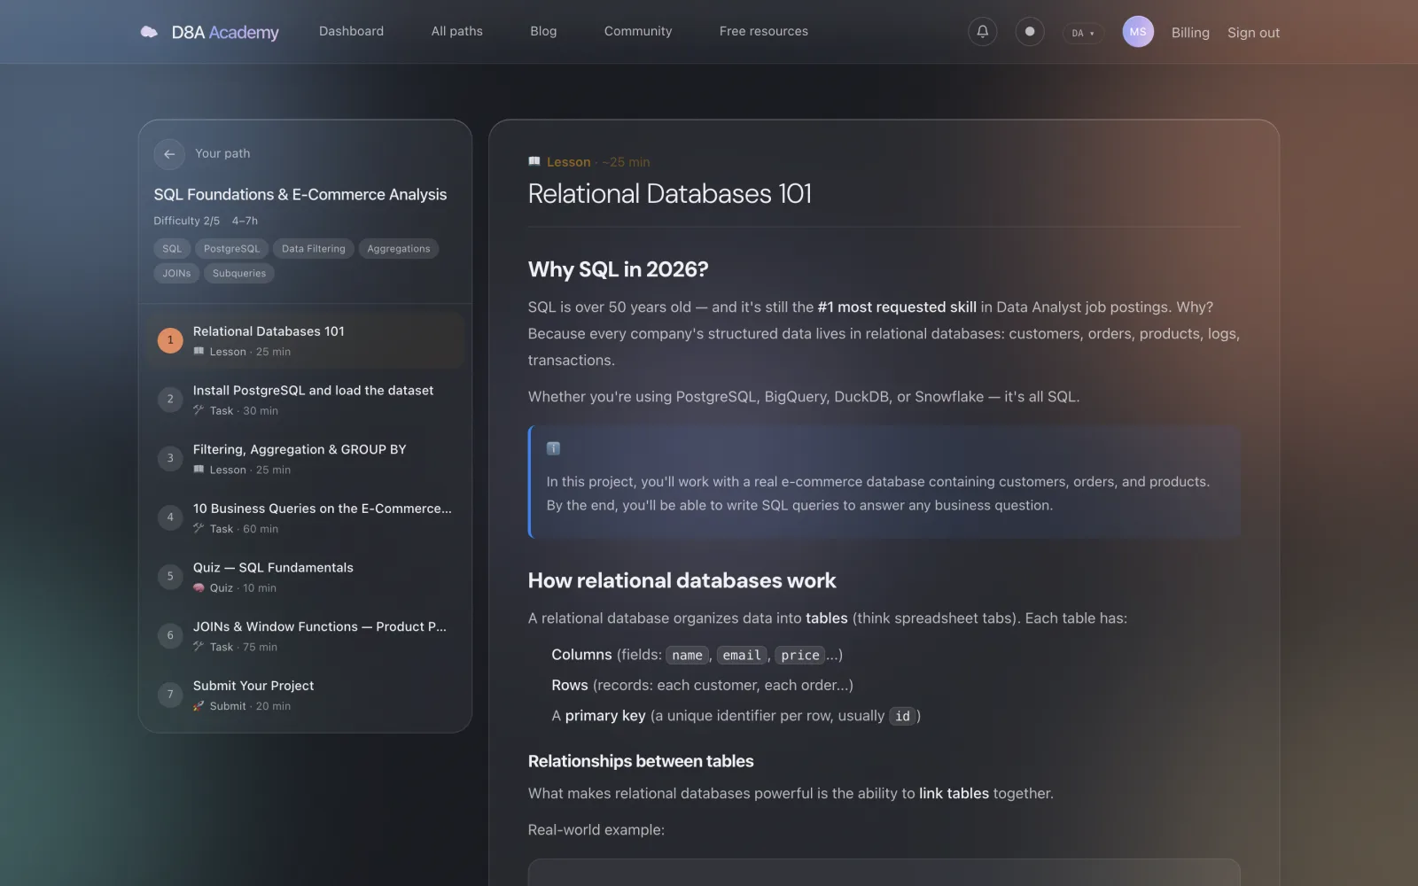The height and width of the screenshot is (886, 1418).
Task: Open Quiz — SQL Fundamentals
Action: (x=305, y=577)
